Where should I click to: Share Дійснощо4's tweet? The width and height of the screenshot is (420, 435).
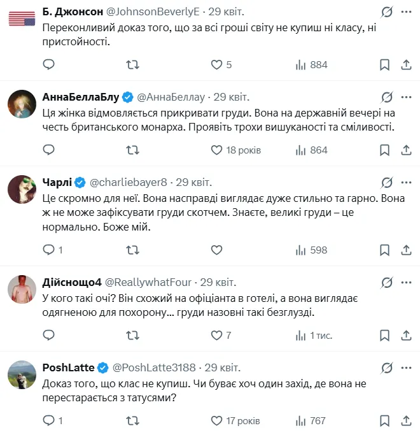[x=406, y=335]
